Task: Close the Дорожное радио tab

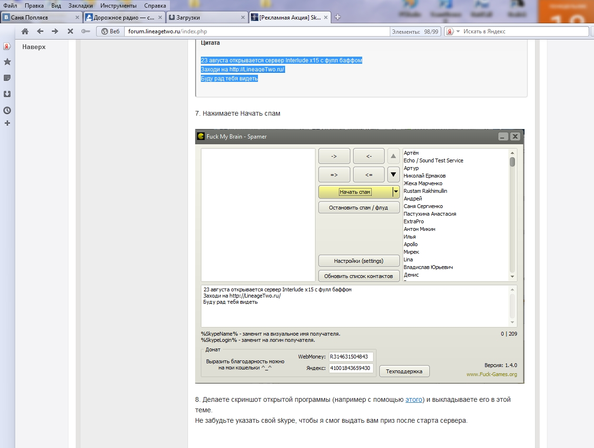Action: [160, 17]
